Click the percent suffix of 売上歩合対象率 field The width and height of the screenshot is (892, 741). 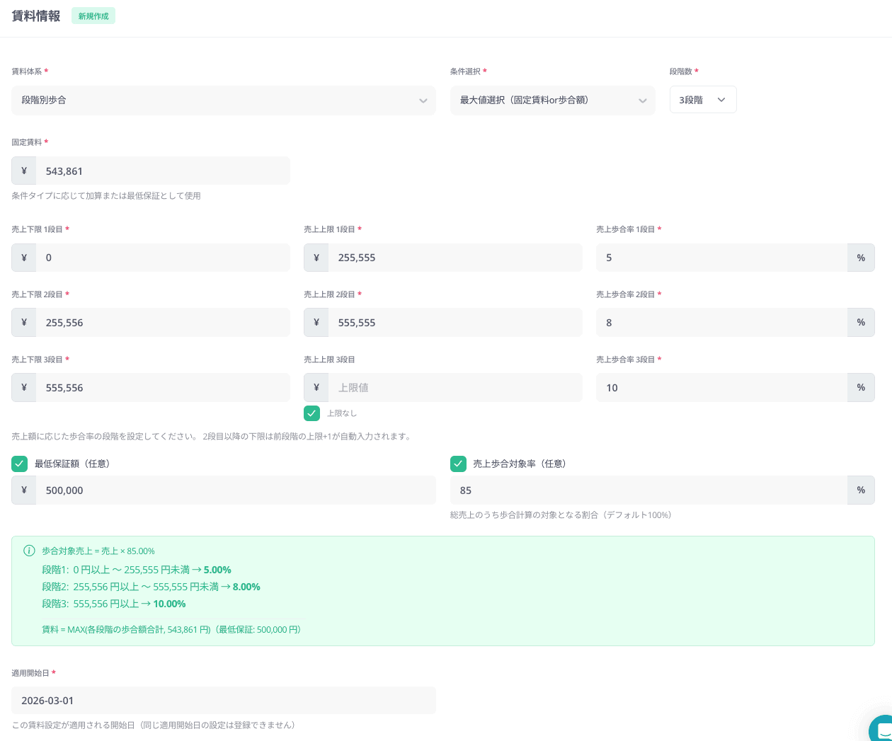pyautogui.click(x=861, y=490)
